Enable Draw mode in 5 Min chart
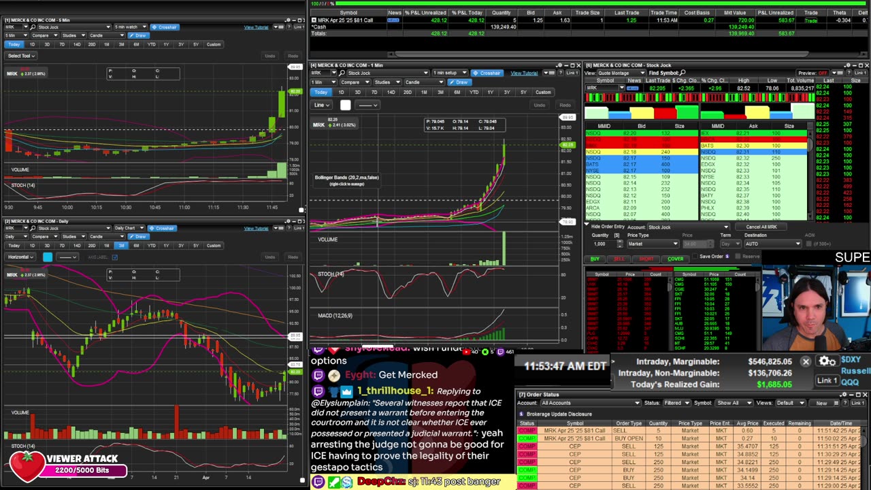Image resolution: width=871 pixels, height=490 pixels. click(137, 35)
